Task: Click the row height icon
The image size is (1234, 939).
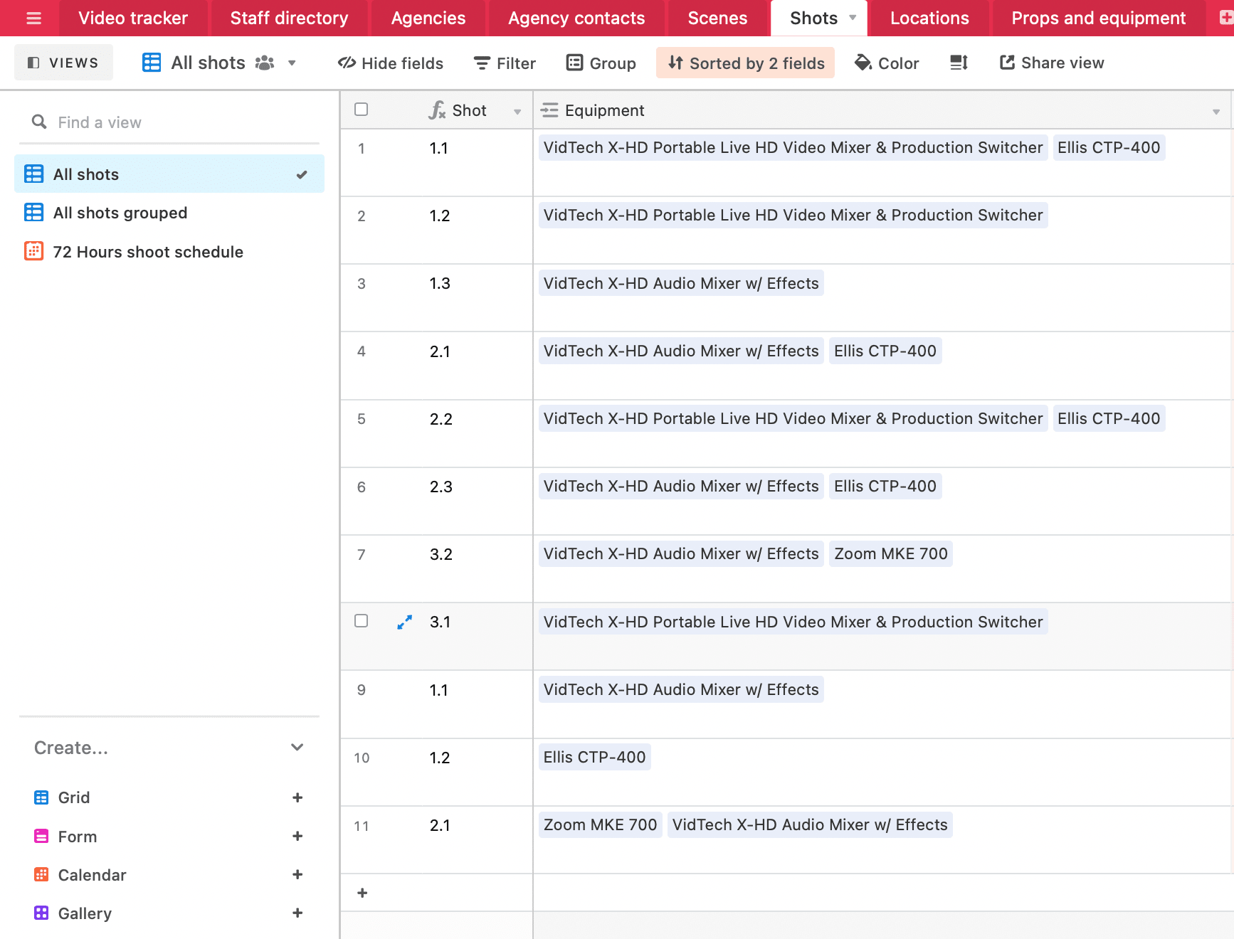Action: [x=959, y=63]
